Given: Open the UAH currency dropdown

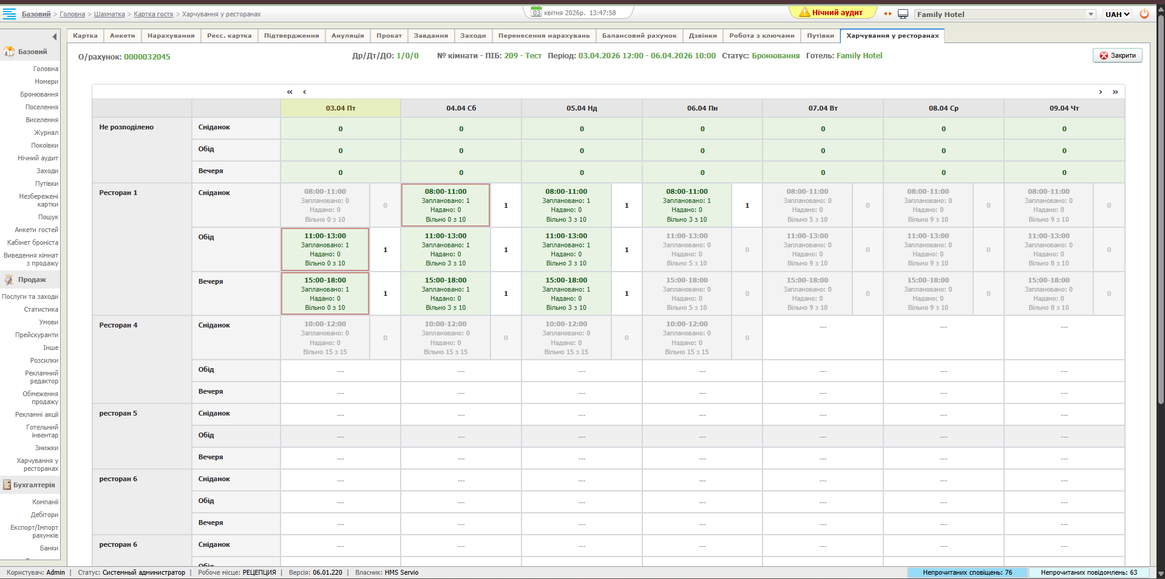Looking at the screenshot, I should (1117, 14).
